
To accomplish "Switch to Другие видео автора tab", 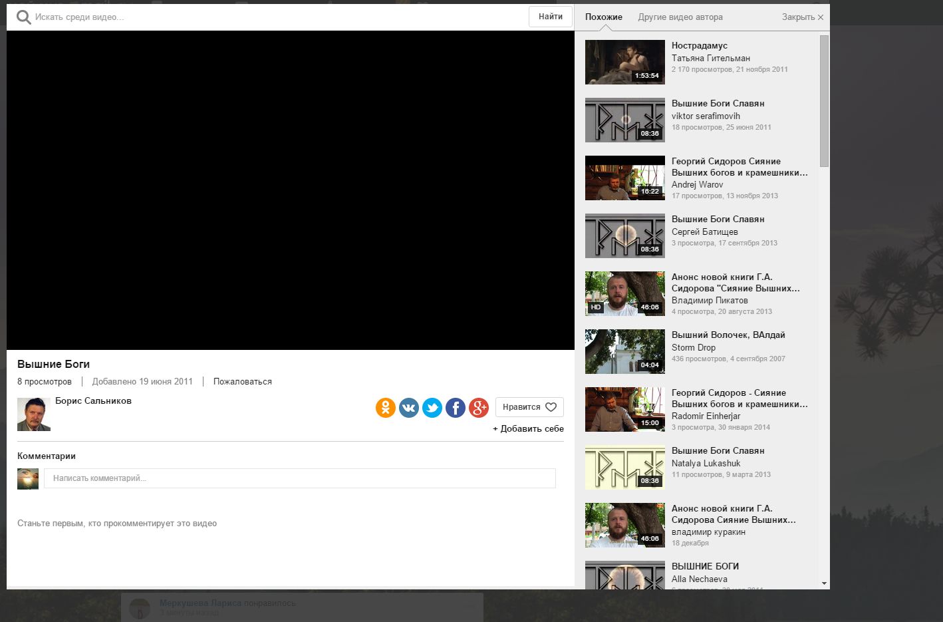I will [680, 17].
